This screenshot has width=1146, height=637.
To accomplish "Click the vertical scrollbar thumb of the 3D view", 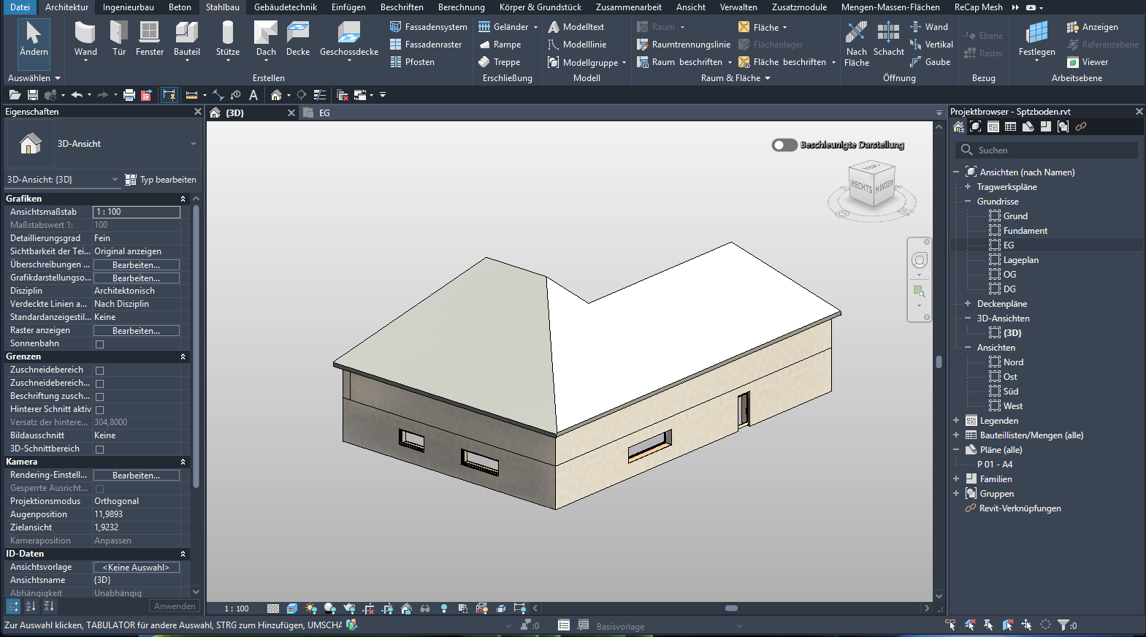I will (939, 362).
